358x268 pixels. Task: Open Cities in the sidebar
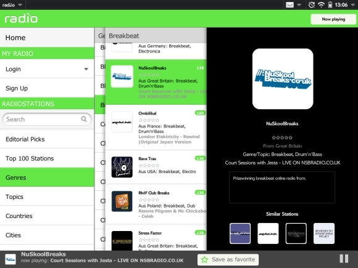point(47,235)
